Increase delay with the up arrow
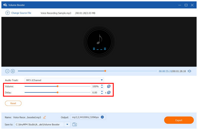Screen dimensions: 198x130 pyautogui.click(x=102, y=91)
